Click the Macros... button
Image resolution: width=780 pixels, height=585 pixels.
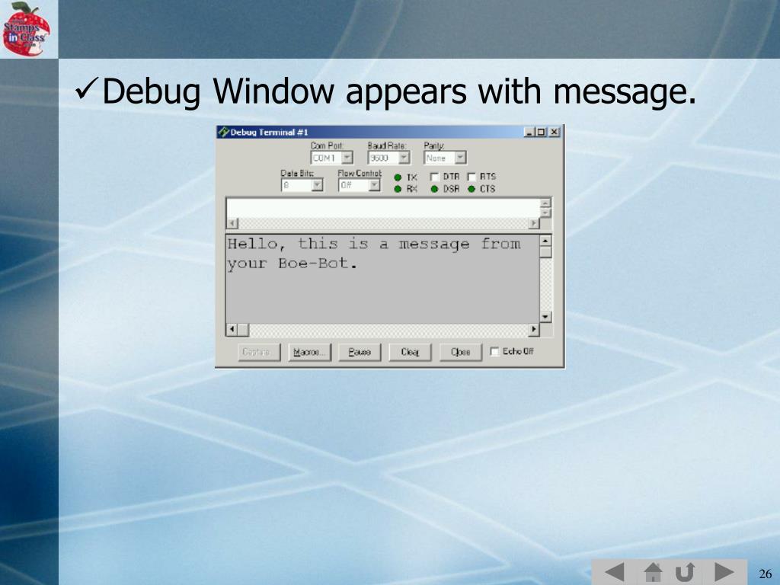point(309,352)
